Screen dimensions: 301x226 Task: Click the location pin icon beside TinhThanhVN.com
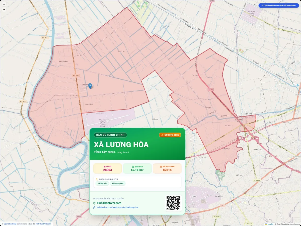point(94,203)
